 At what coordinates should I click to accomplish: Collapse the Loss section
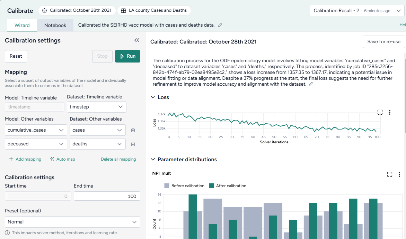pyautogui.click(x=153, y=97)
